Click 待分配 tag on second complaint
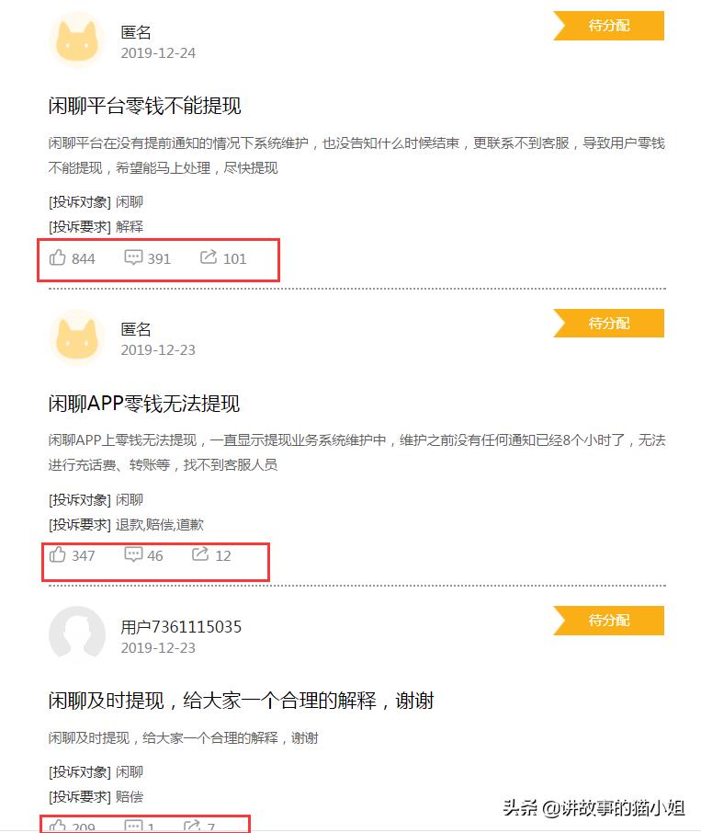The height and width of the screenshot is (833, 701). [x=609, y=324]
